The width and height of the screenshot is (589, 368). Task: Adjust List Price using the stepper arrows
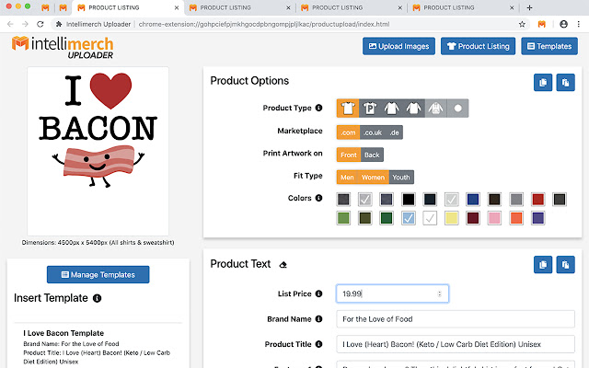point(440,294)
